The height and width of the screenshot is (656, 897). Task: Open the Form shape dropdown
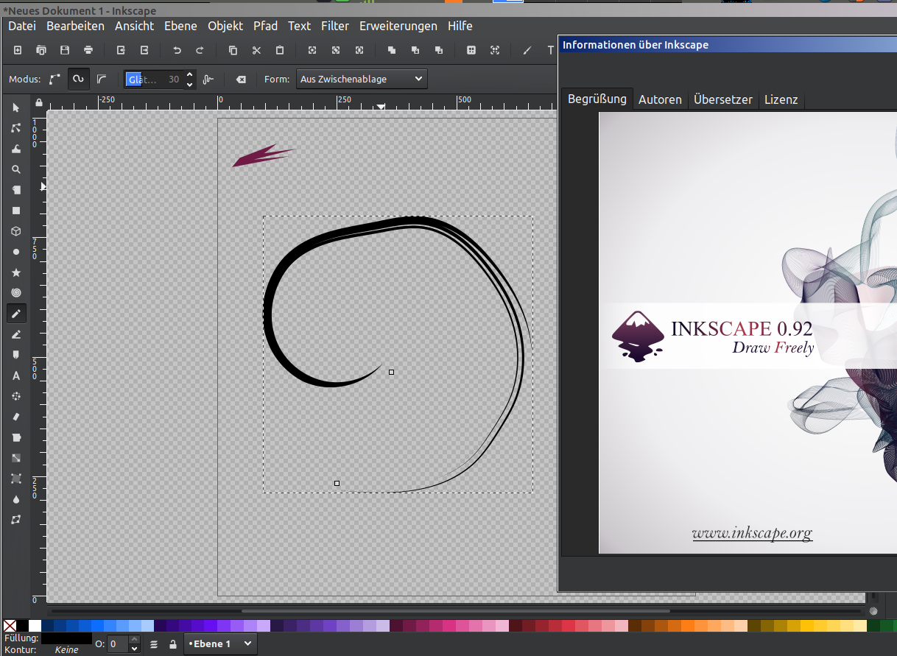tap(361, 79)
